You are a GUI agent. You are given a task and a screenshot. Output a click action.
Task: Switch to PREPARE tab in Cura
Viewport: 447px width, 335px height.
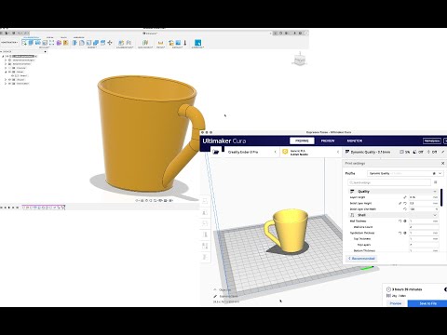[x=302, y=141]
